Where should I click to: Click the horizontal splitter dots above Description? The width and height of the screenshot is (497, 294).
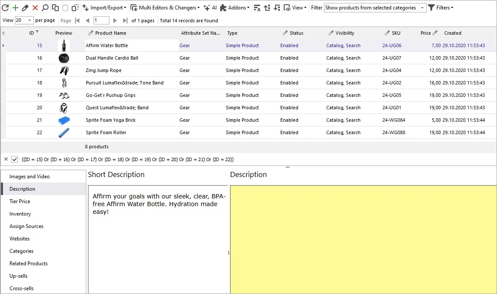pos(288,167)
